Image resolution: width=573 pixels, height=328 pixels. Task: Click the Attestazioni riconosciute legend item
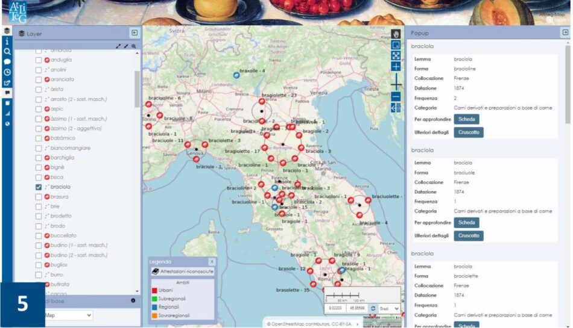coord(181,272)
